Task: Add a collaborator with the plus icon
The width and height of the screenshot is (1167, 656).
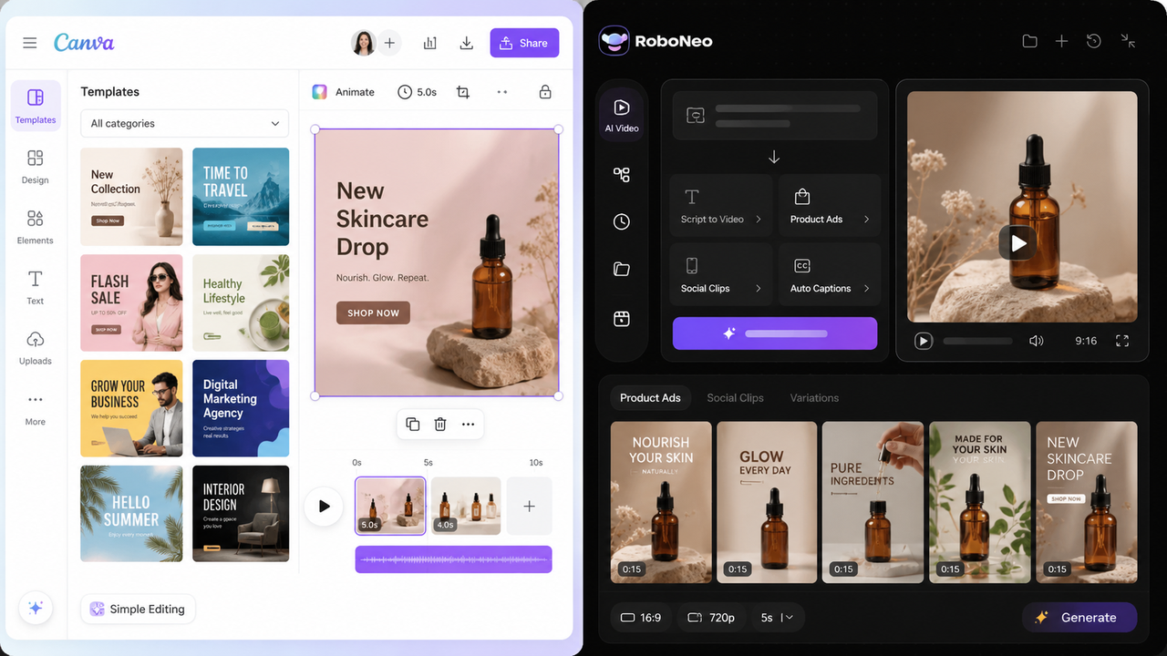Action: [x=389, y=43]
